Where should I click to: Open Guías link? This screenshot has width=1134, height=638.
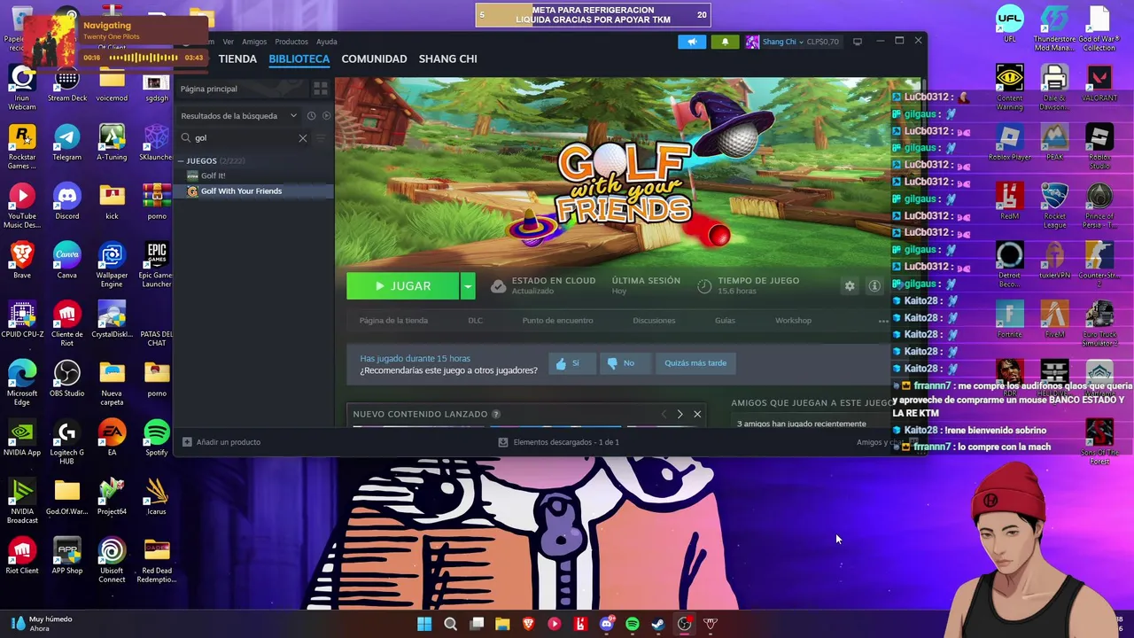click(725, 321)
